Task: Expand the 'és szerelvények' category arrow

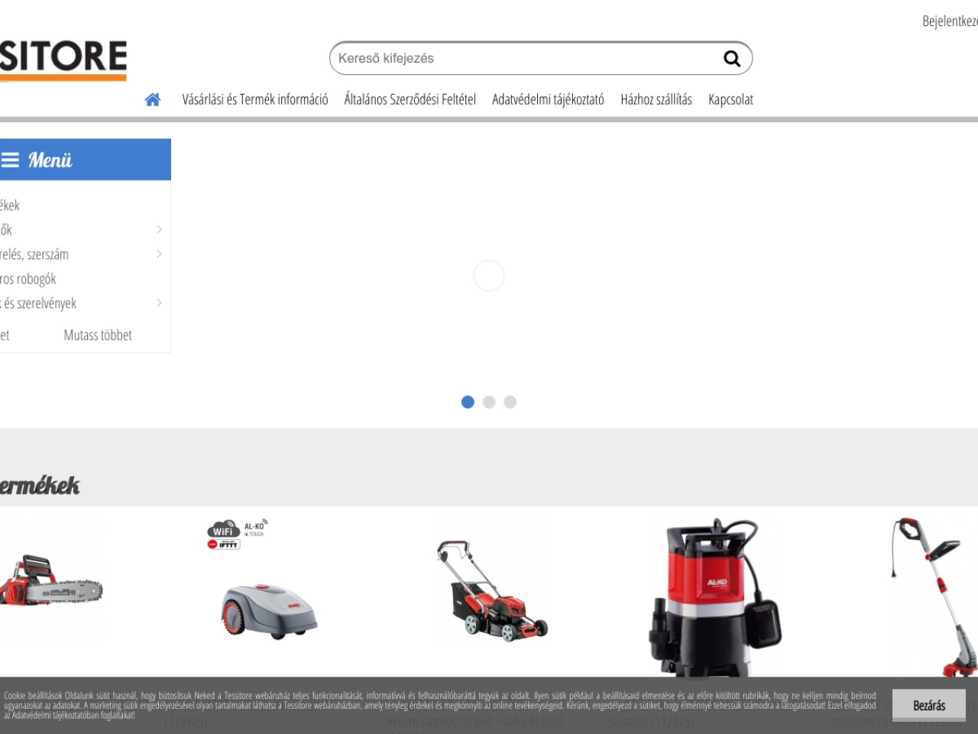Action: pos(159,303)
